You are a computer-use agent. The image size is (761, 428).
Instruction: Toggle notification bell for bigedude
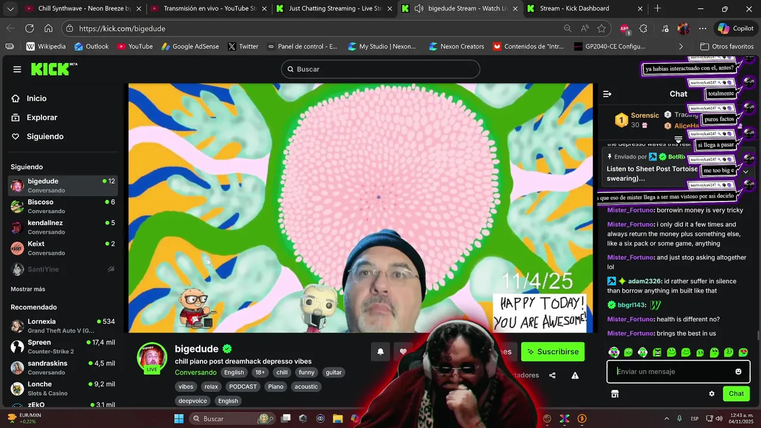tap(380, 351)
